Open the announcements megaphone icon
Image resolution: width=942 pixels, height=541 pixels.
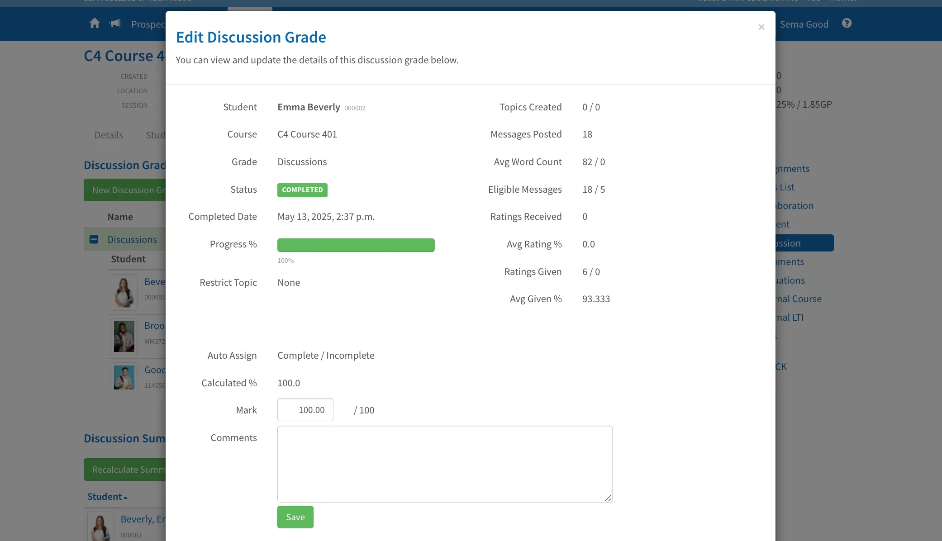[115, 24]
